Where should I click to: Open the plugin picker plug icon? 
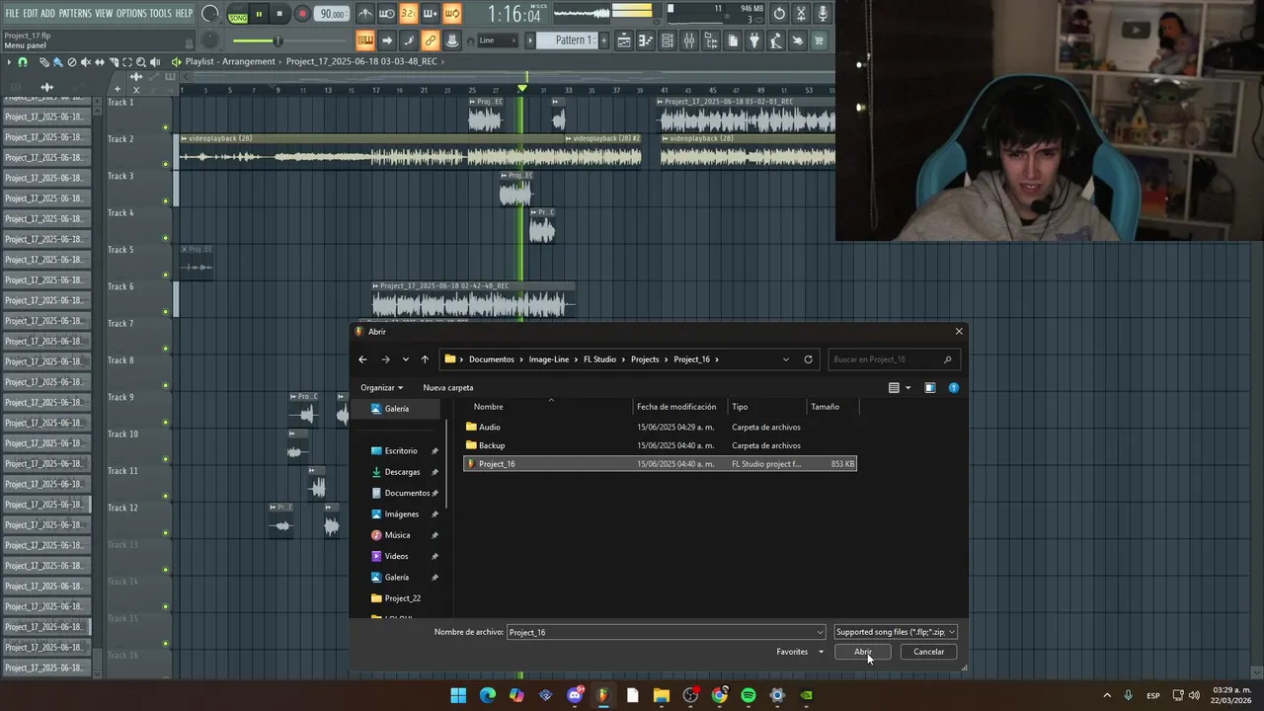click(x=754, y=40)
